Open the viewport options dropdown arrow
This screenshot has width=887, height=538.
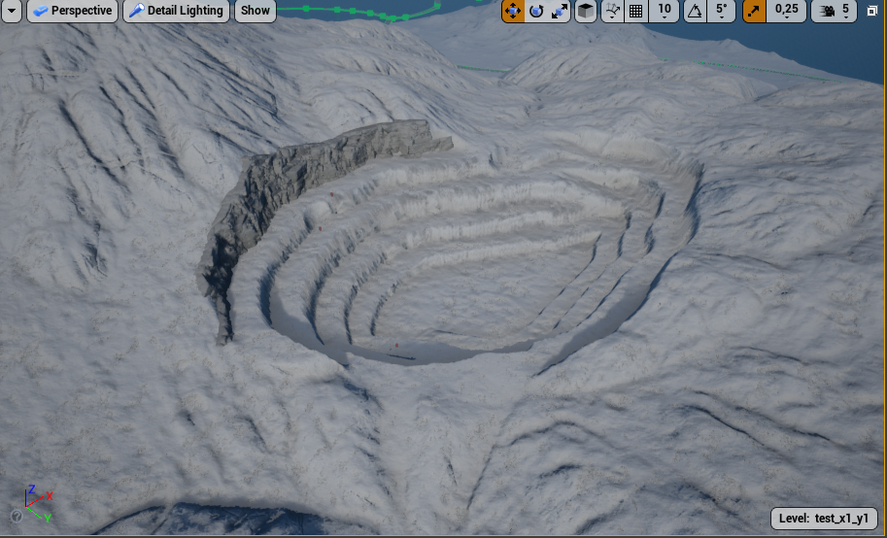(x=12, y=11)
